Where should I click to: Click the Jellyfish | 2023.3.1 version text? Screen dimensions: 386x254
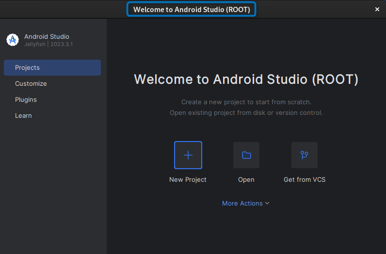pyautogui.click(x=48, y=44)
